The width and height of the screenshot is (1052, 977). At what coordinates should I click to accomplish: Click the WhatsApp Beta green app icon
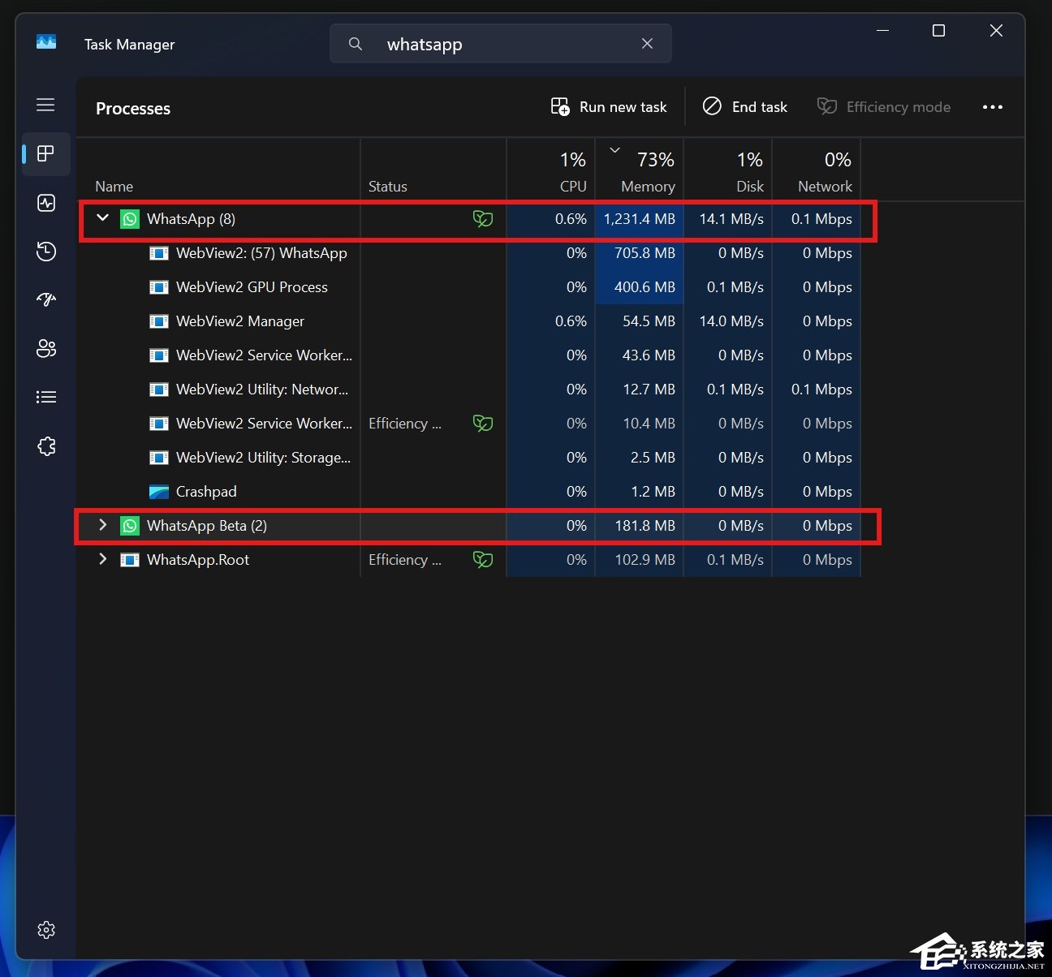pyautogui.click(x=130, y=526)
